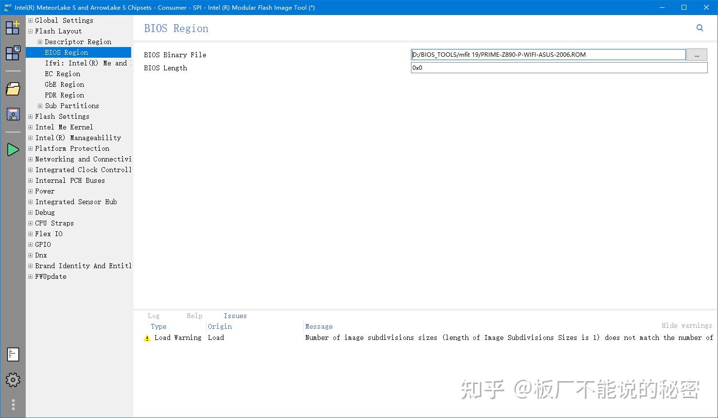Screen dimensions: 718x418
Task: Expand the Dnx node
Action: [x=31, y=255]
